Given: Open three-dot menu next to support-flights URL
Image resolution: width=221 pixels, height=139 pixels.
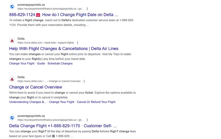Looking at the screenshot, I should pos(77,43).
